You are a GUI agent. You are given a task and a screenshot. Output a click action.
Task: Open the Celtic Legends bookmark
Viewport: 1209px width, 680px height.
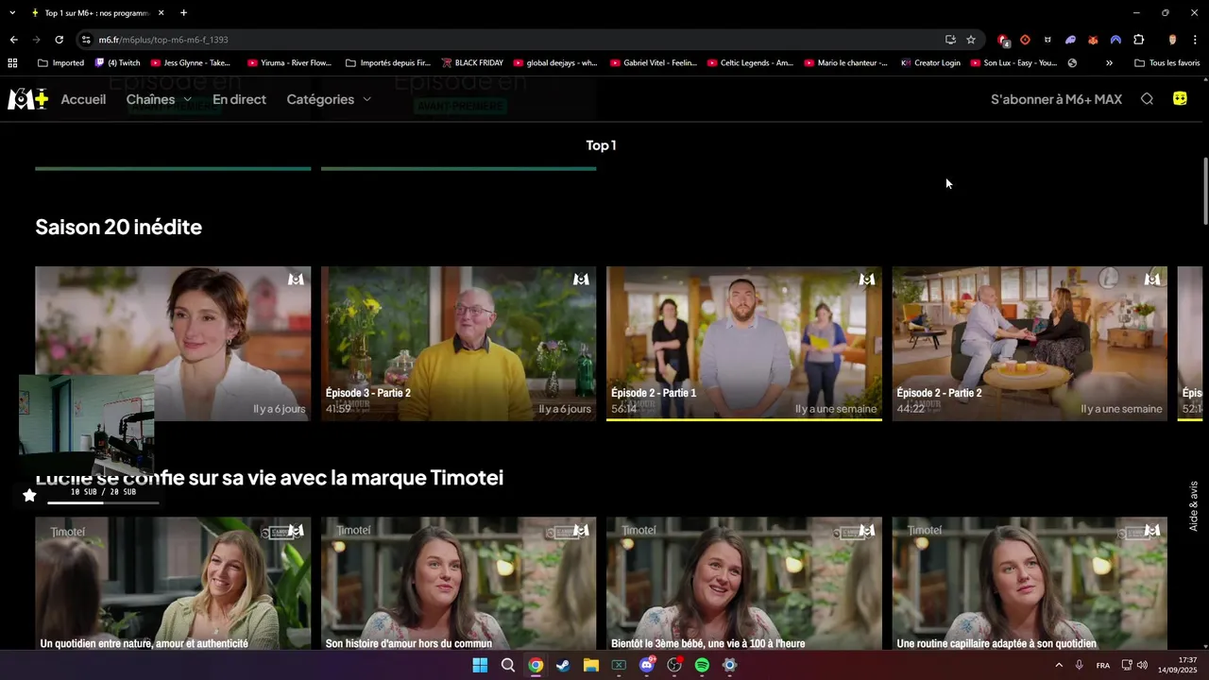click(x=749, y=63)
